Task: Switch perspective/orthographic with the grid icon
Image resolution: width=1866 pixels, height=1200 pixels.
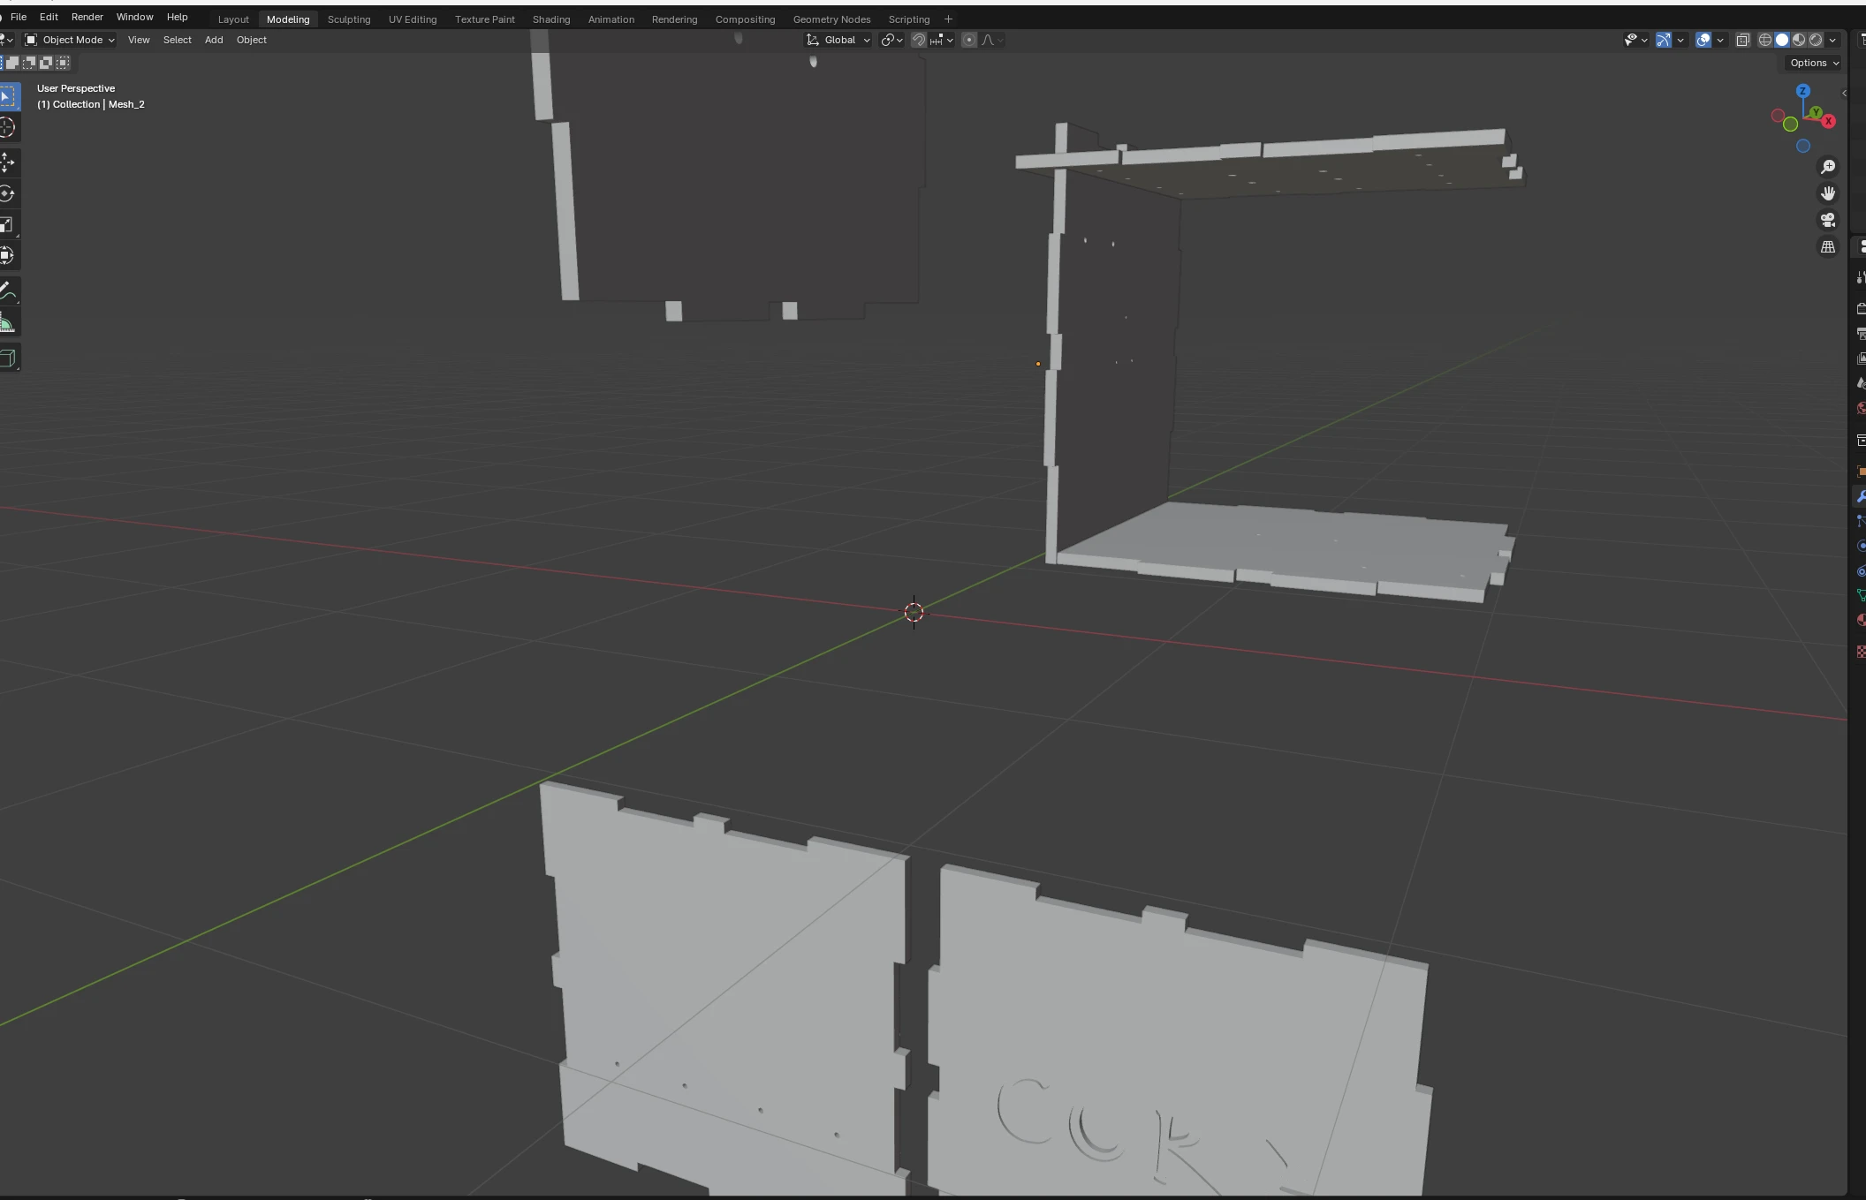Action: [x=1828, y=247]
